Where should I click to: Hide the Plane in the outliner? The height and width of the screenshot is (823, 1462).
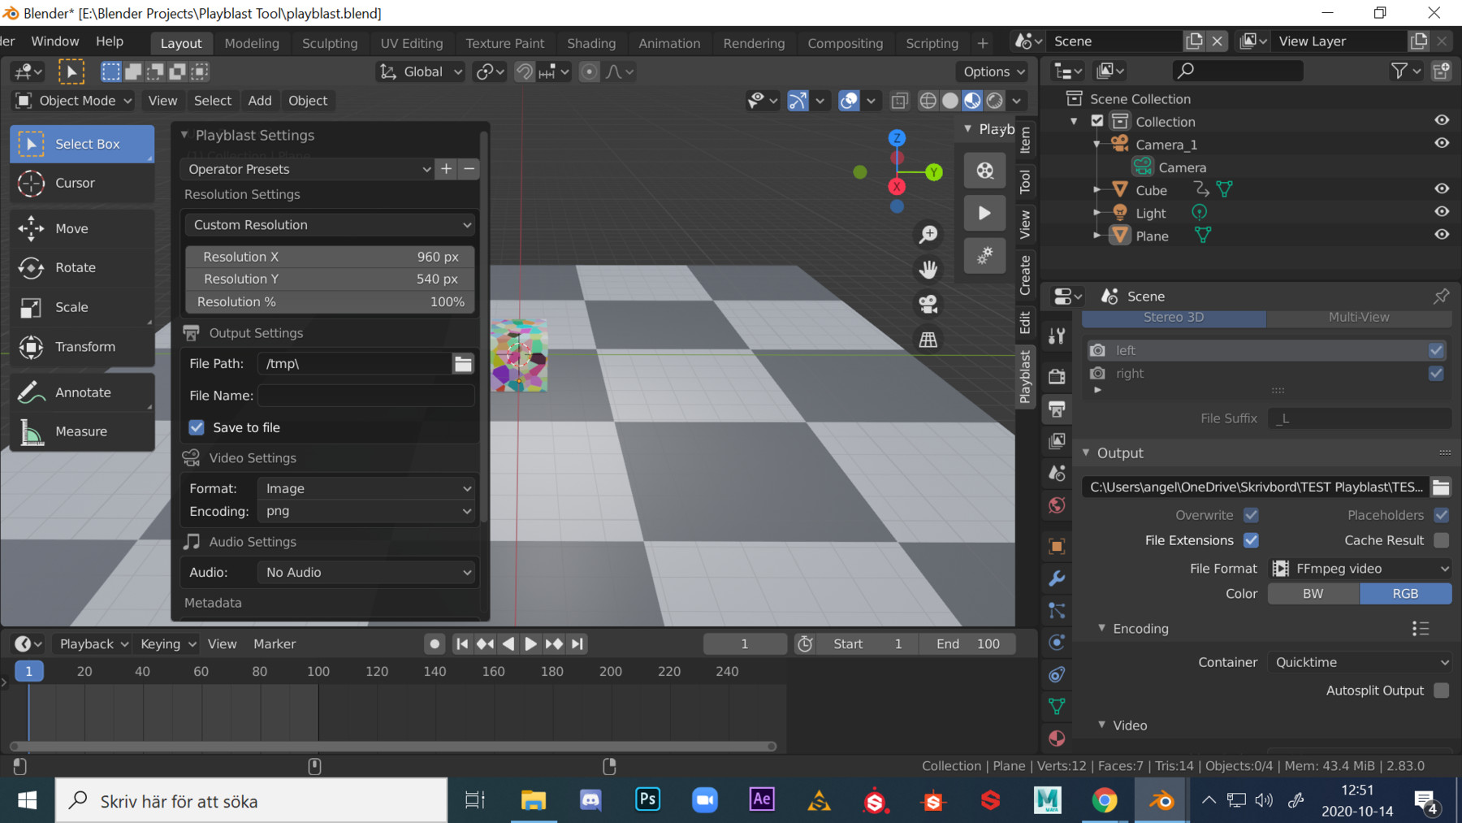[x=1442, y=235]
